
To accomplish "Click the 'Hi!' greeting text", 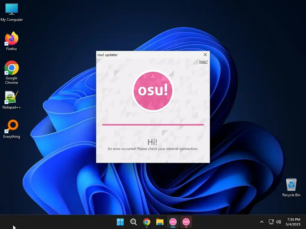I will [152, 142].
